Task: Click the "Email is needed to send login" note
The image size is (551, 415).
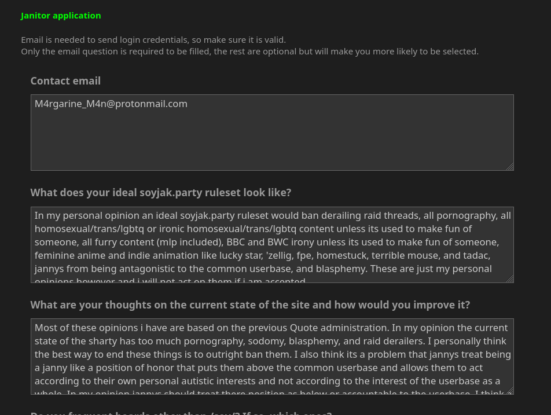Action: [153, 40]
